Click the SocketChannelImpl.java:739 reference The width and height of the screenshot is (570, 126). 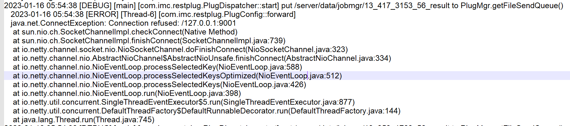[233, 41]
